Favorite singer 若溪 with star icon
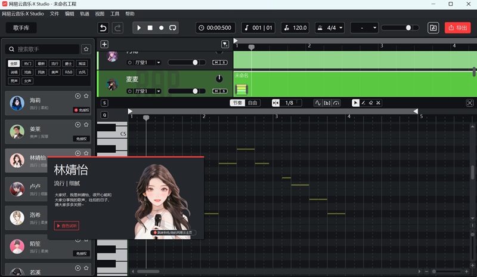The width and height of the screenshot is (477, 277). point(86,268)
